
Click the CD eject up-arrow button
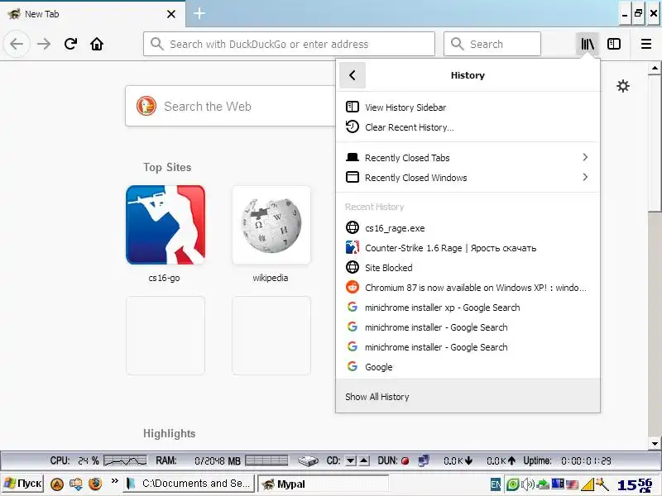pos(364,460)
